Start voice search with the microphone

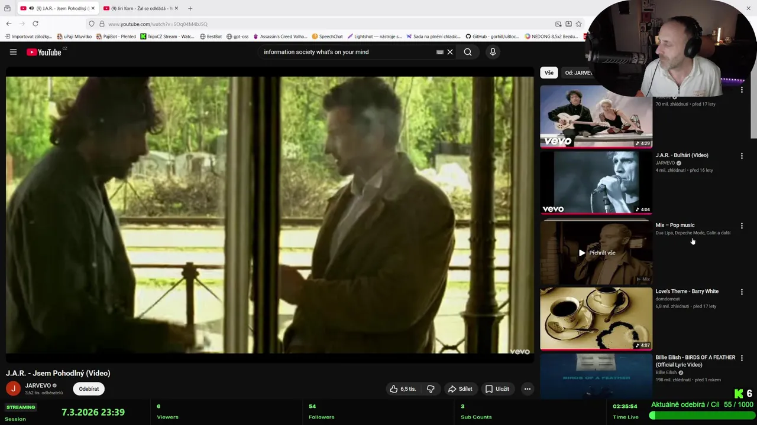493,52
